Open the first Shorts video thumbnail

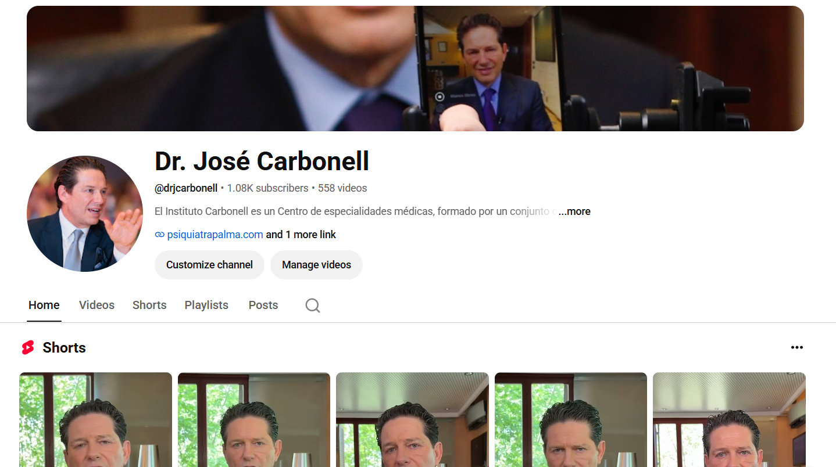pyautogui.click(x=95, y=419)
